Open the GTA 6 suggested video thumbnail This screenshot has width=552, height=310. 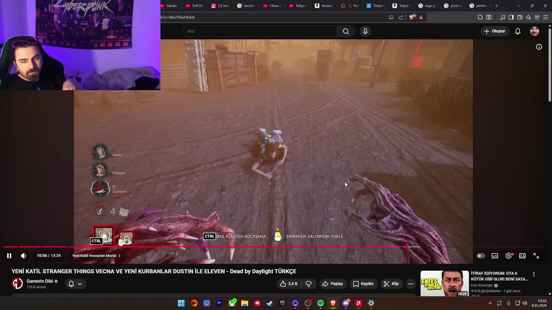445,283
